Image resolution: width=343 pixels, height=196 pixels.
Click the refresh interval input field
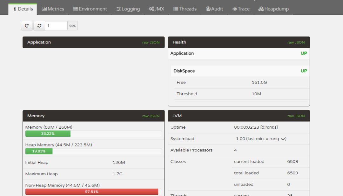[56, 25]
